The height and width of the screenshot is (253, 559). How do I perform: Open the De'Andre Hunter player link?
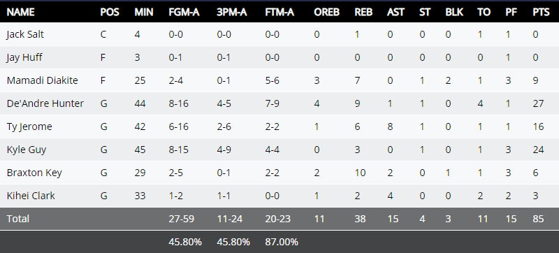[45, 103]
